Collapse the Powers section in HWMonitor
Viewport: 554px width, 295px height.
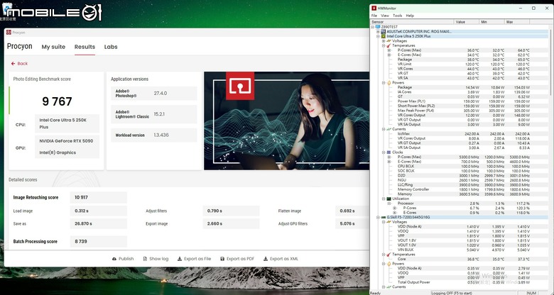384,83
